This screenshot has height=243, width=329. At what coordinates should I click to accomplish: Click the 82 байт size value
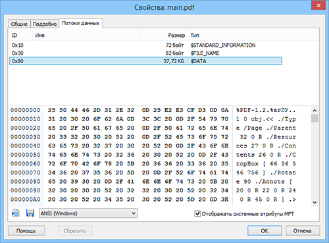point(174,53)
